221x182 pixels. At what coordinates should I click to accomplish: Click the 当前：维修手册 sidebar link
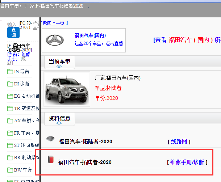(x=18, y=56)
